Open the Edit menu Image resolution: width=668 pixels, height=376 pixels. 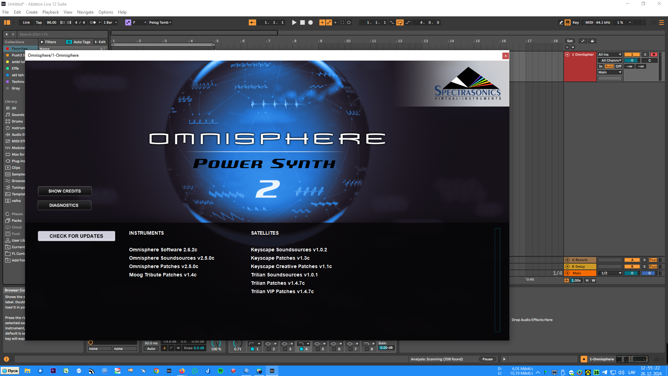[17, 12]
